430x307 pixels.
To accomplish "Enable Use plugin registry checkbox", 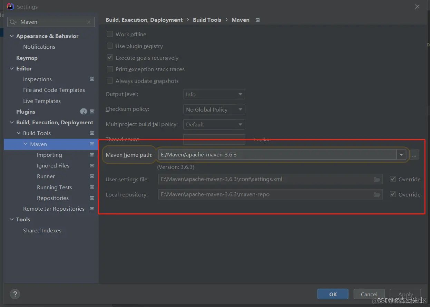I will pyautogui.click(x=110, y=46).
